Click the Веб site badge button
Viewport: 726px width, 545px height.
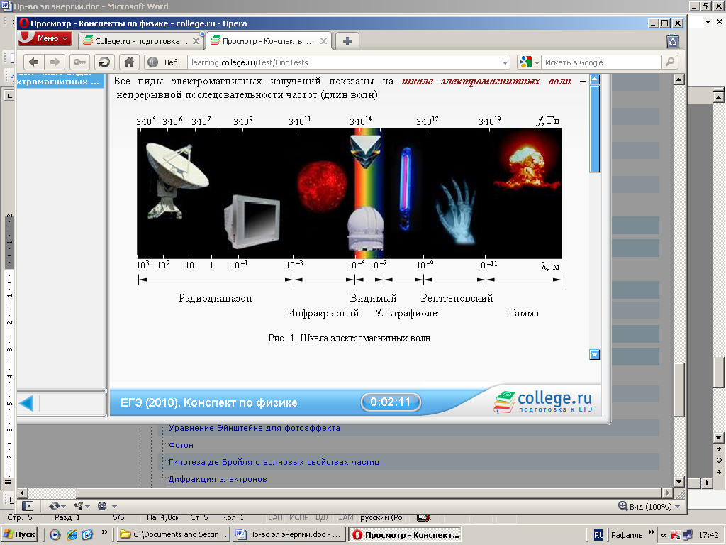coord(164,62)
